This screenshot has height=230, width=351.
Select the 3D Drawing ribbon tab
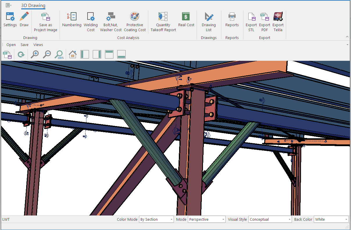tap(33, 6)
